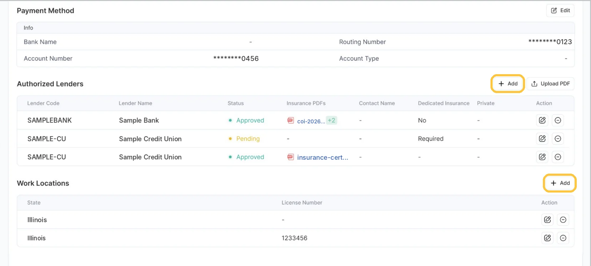Remove Illinois location with license 1233456
The height and width of the screenshot is (266, 591).
[x=563, y=238]
